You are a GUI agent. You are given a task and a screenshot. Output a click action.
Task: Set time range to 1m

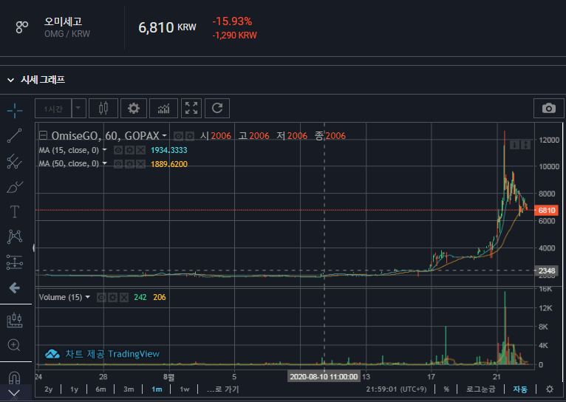coord(157,389)
